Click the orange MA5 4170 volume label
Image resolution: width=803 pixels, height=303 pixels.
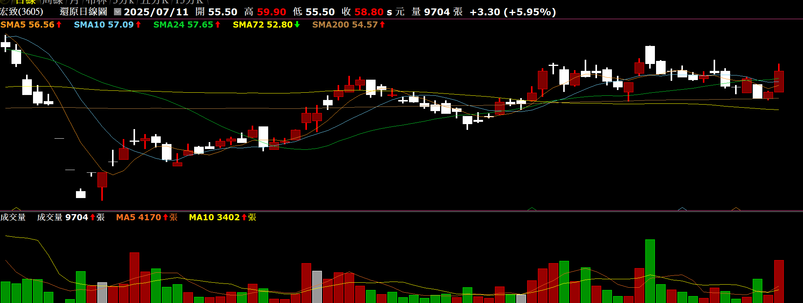click(x=139, y=217)
